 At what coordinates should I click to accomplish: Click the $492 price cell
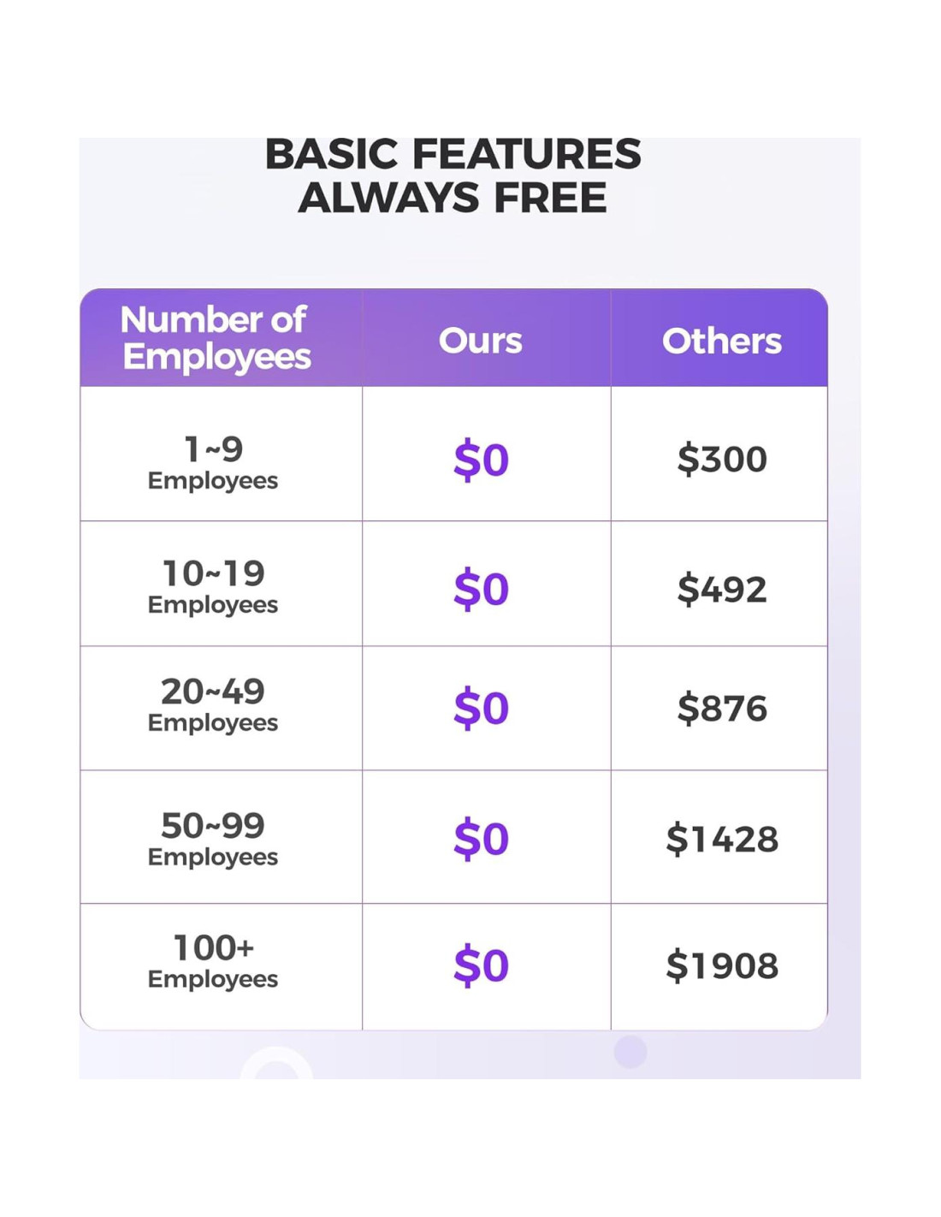(721, 589)
